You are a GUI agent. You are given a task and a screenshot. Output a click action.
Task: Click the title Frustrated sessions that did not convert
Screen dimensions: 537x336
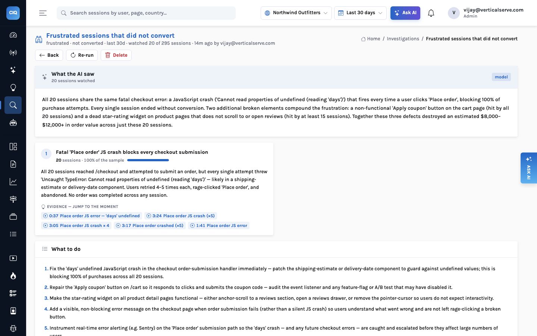(x=110, y=35)
